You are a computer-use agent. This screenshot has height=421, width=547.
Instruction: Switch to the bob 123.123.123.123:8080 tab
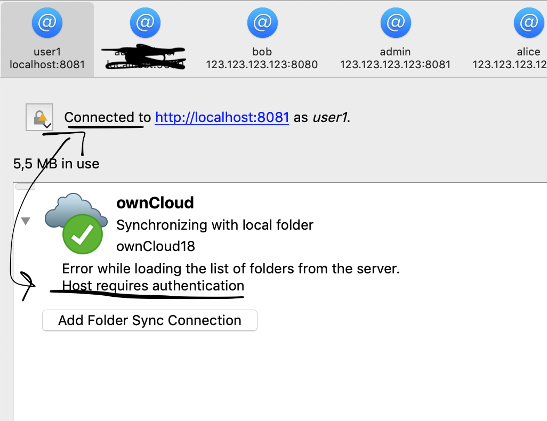tap(262, 40)
